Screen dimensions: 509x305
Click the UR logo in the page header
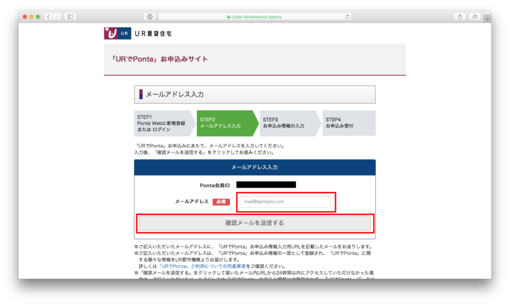(x=117, y=33)
